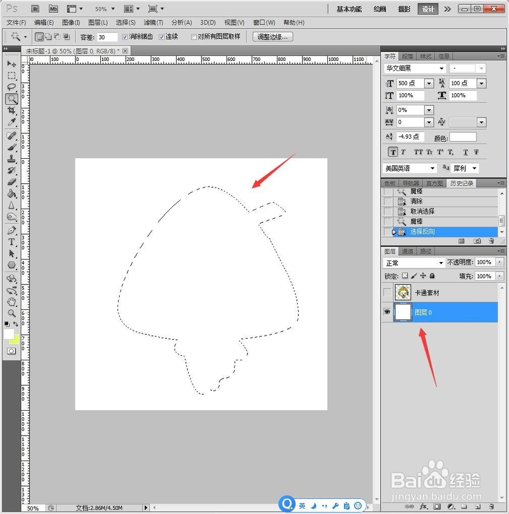Delete layer trash icon in Layers panel
This screenshot has width=509, height=514.
[491, 506]
